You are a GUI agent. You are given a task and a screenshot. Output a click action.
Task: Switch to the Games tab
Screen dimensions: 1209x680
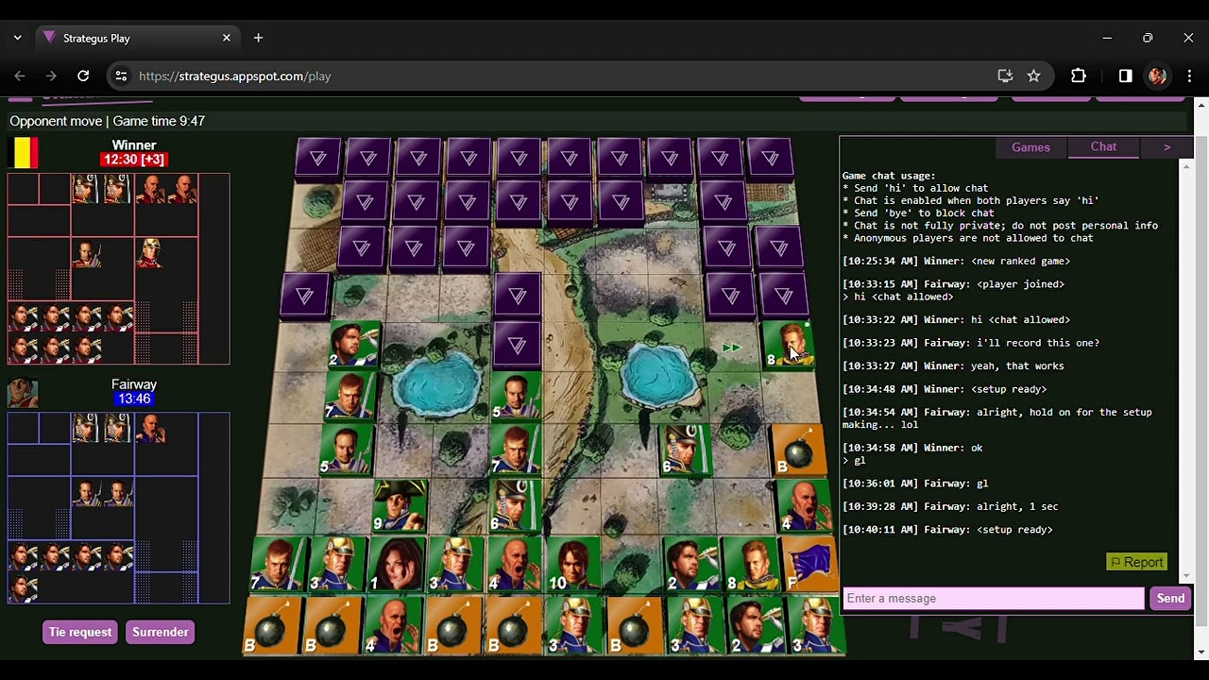(1030, 147)
